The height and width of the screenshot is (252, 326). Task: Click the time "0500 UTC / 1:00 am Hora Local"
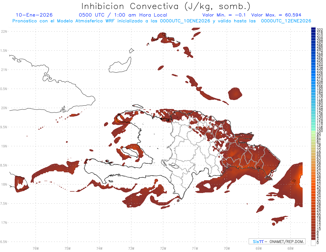[123, 15]
